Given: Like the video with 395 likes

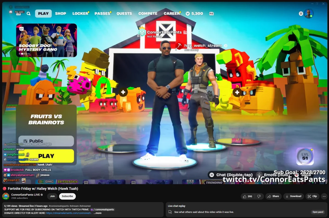Looking at the screenshot, I should [x=247, y=196].
